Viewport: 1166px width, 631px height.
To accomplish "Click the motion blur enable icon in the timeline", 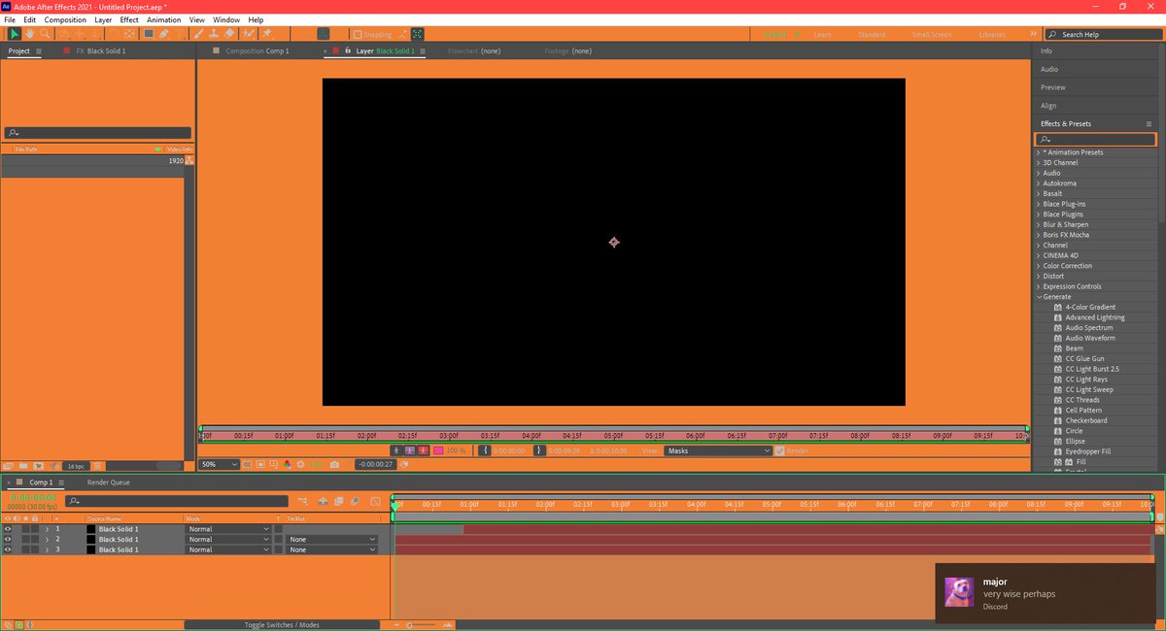I will click(x=355, y=501).
